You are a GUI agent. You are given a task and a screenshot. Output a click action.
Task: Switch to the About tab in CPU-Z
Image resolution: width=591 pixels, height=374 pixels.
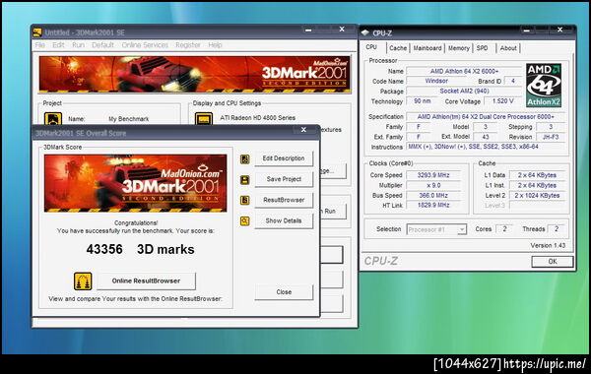coord(508,48)
